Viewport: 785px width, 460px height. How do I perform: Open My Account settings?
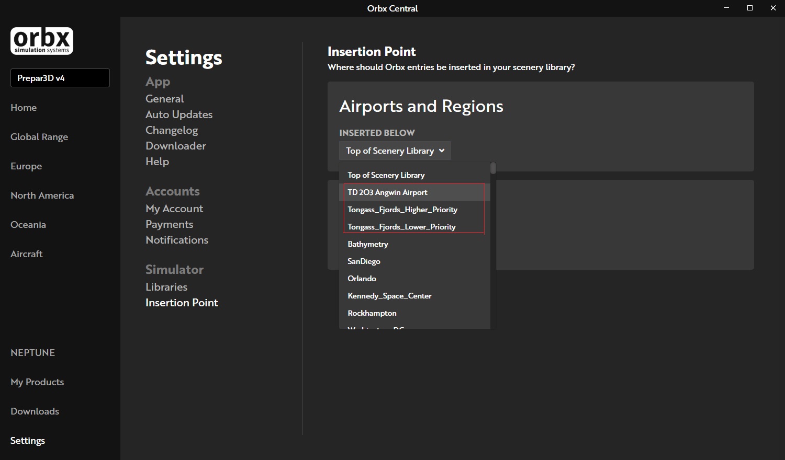click(x=174, y=208)
